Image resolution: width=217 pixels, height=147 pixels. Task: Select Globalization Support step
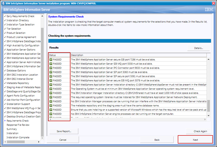coord(18,104)
